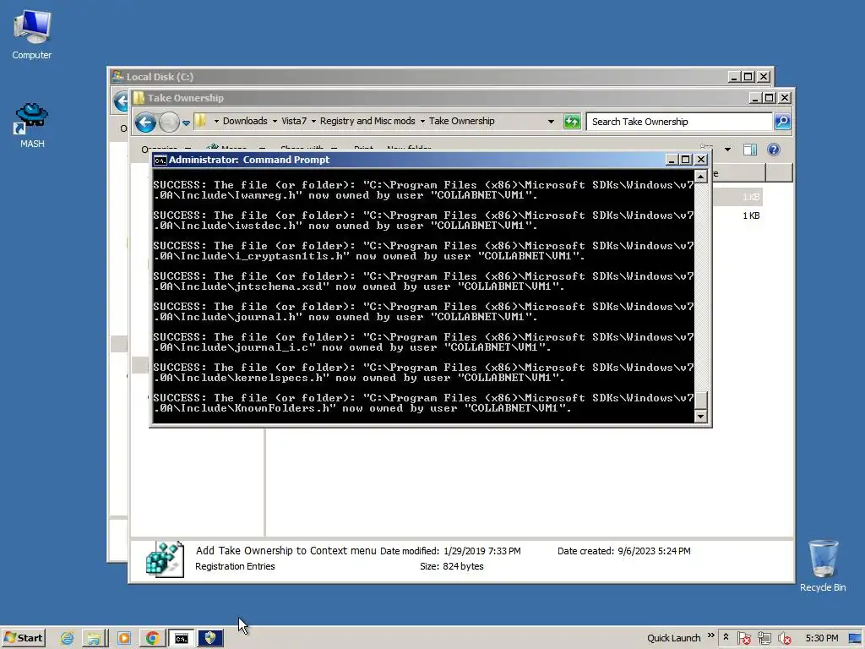
Task: Expand the arrow before Registry and Misc mods
Action: tap(313, 122)
